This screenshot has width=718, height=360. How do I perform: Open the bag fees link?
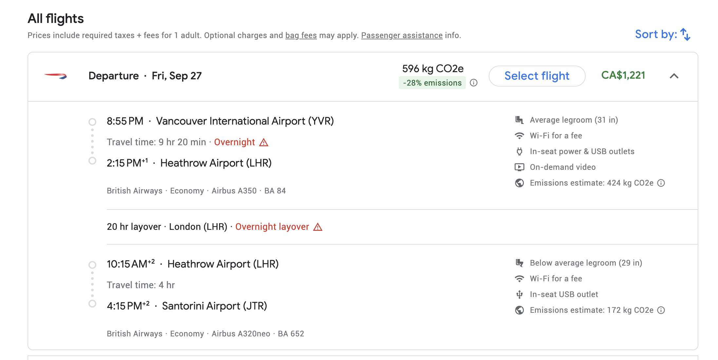coord(301,35)
